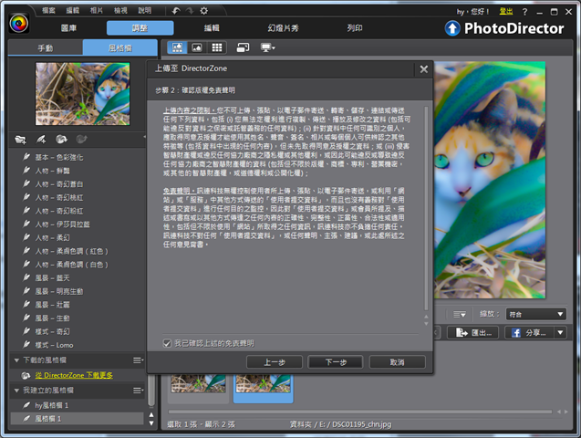Click the panel collapse arrow beside preset toolbar
Screen dimensions: 581x438
point(144,137)
